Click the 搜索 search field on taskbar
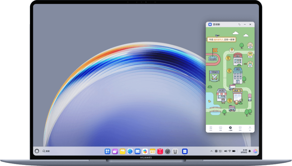The image size is (292, 166). (x=46, y=151)
